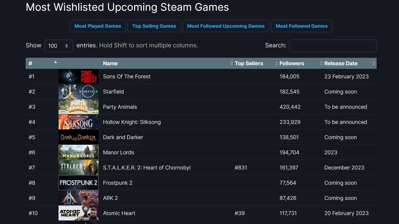
Task: Click Sons Of The Forest name link
Action: coord(127,77)
